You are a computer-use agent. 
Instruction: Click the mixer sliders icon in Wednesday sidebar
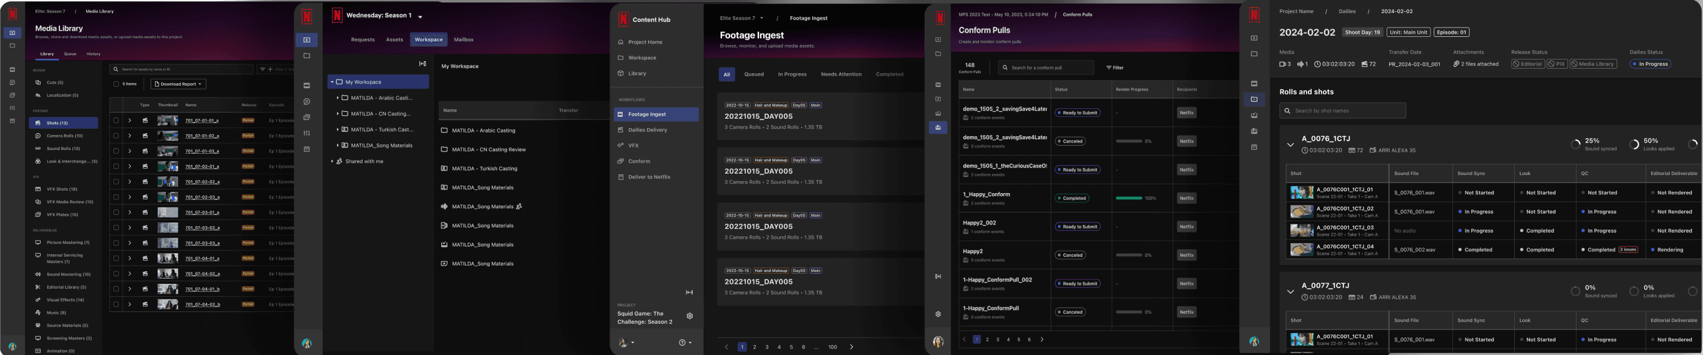307,133
